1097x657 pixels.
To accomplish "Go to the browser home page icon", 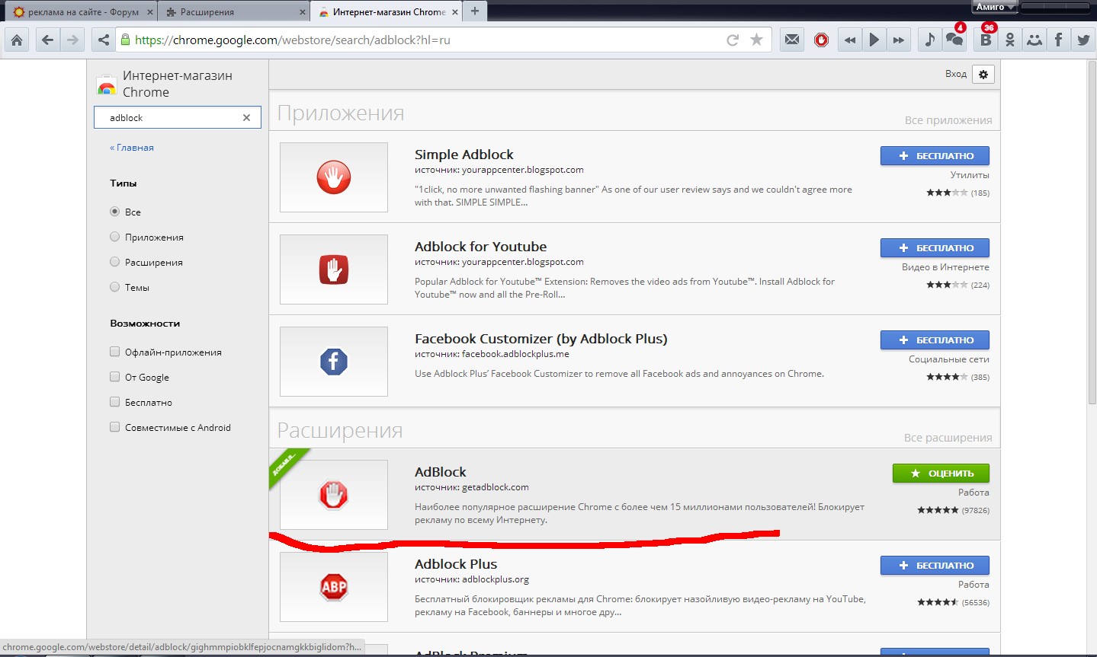I will (17, 40).
